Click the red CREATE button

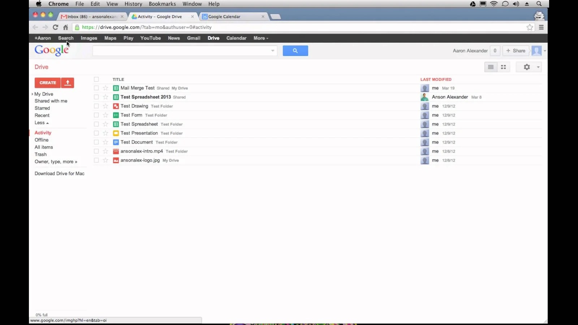47,83
